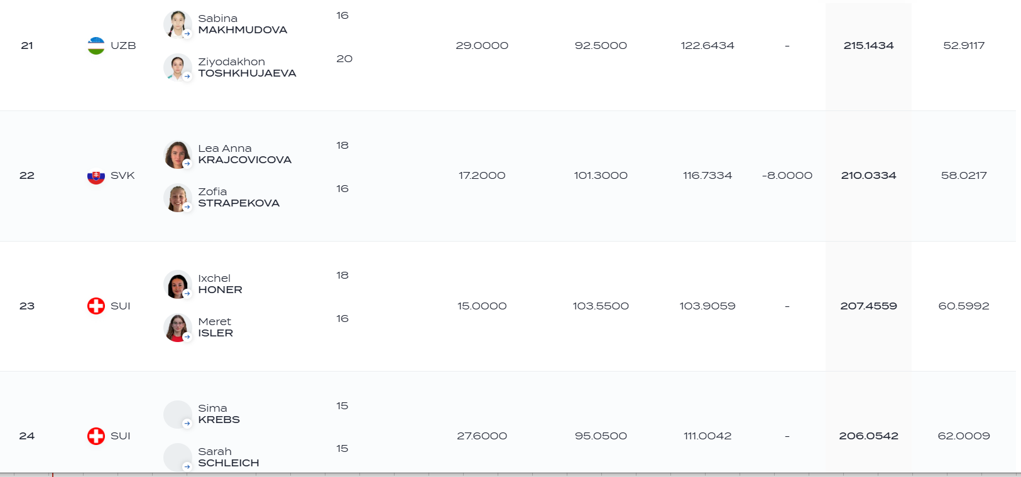
Task: Open Meret ISLER athlete link
Action: [216, 327]
